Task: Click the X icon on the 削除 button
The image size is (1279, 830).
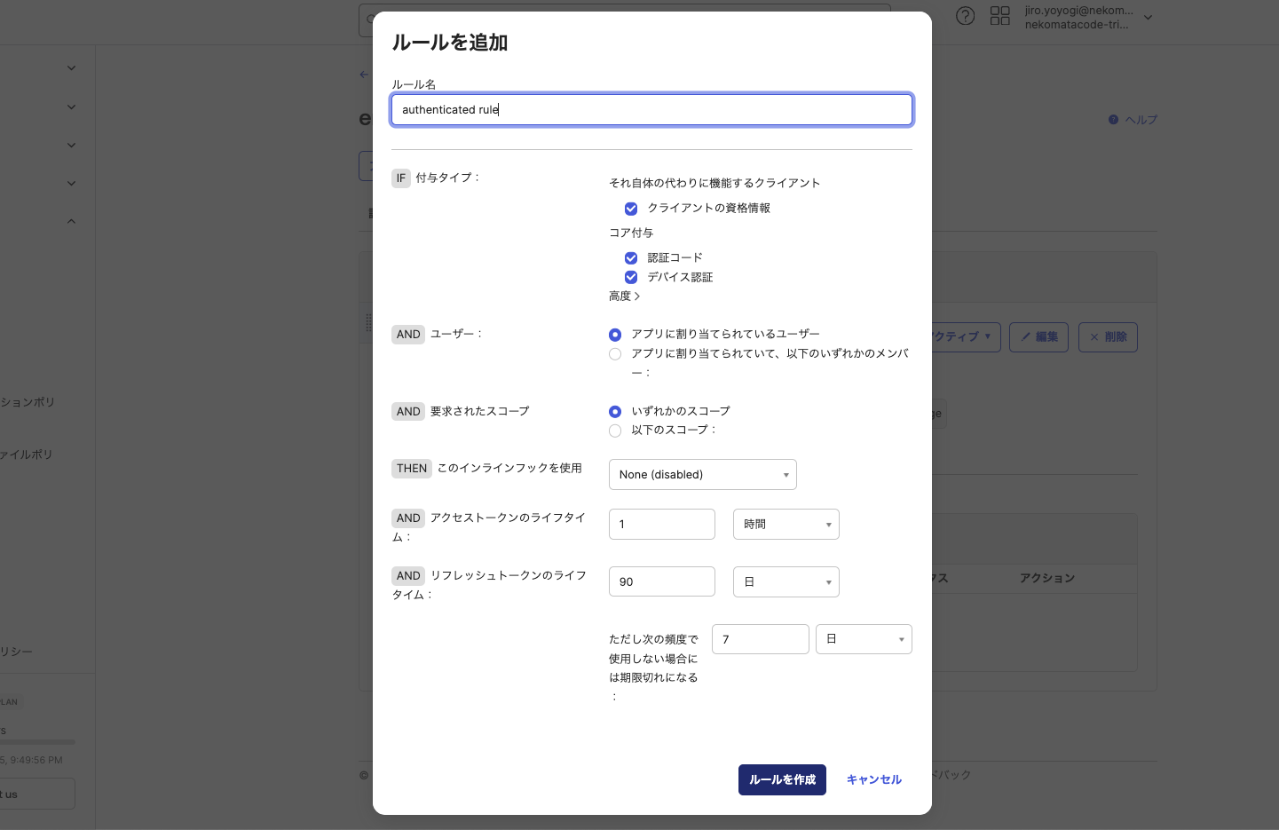Action: (1094, 336)
